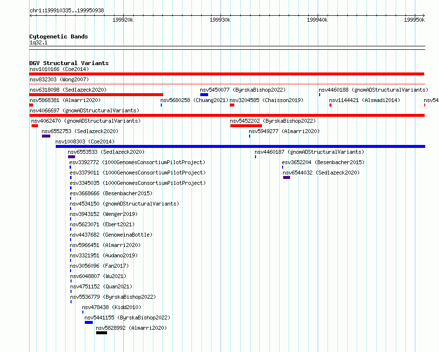Click the right arrow of the ruler
Screen dimensions: 439x352
coord(424,15)
